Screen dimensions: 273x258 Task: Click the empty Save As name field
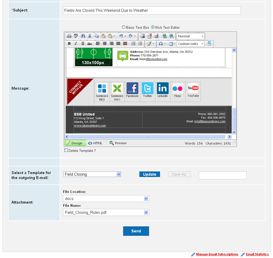[222, 175]
